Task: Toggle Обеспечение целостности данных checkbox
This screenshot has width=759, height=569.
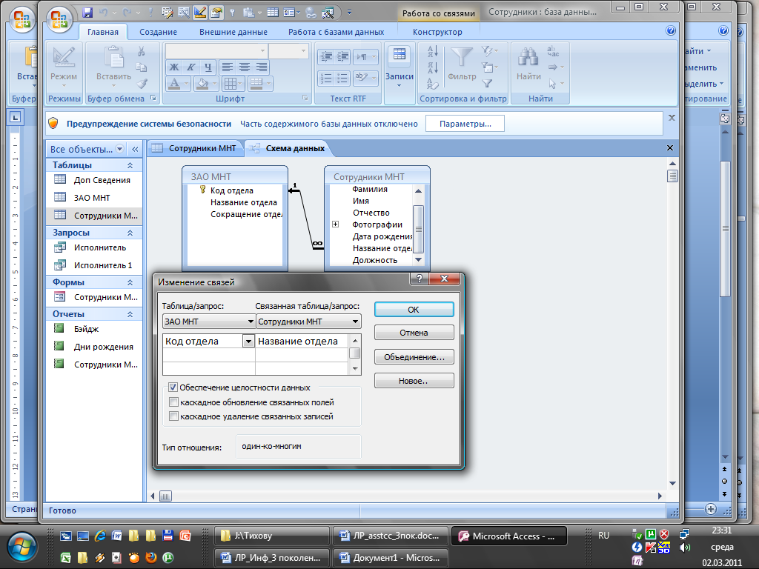Action: [x=173, y=387]
